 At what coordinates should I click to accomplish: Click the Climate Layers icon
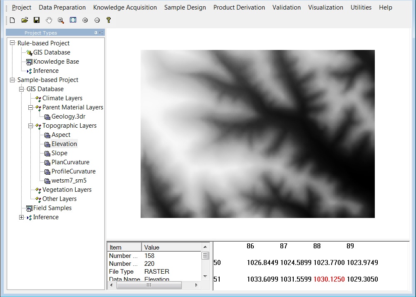[x=38, y=99]
